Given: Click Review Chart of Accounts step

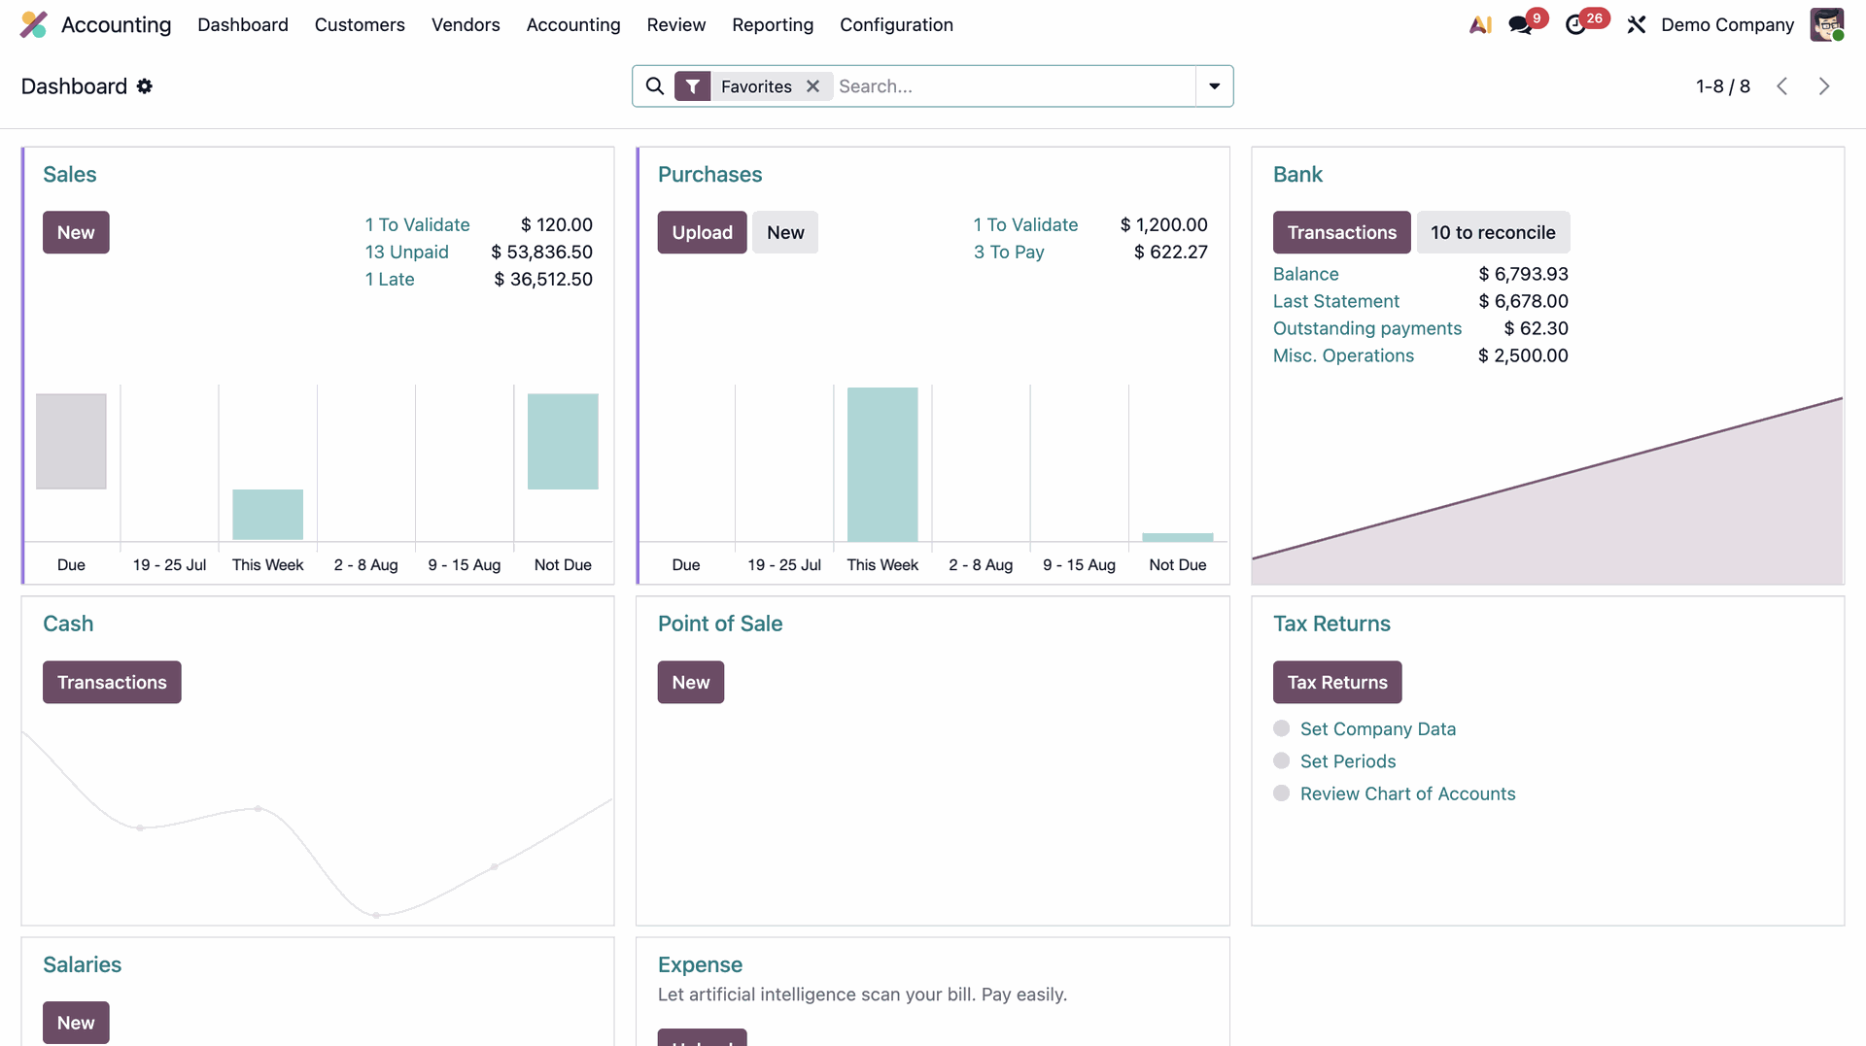Looking at the screenshot, I should 1407,793.
